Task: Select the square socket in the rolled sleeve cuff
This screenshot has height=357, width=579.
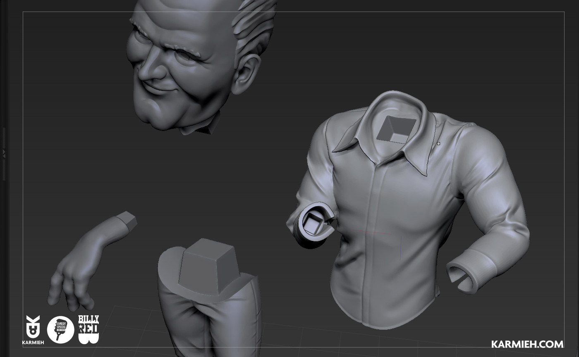Action: (x=312, y=224)
